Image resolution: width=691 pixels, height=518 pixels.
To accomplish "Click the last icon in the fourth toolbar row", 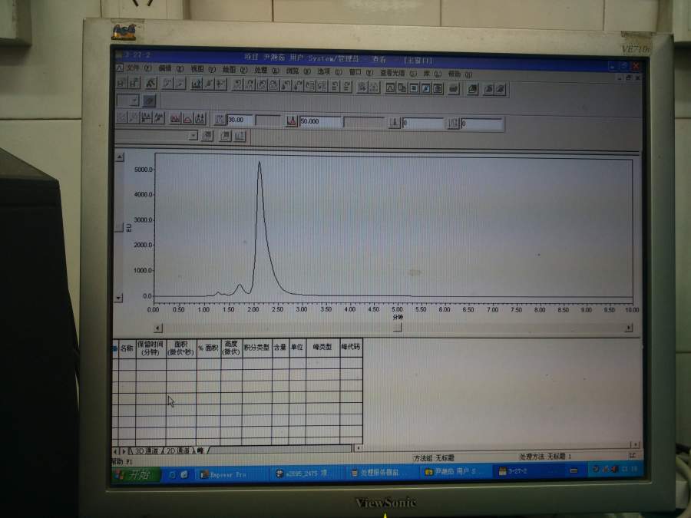I will tap(240, 136).
